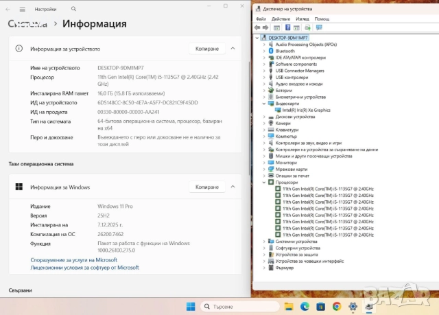Screen dimensions: 439x315
Task: Select the first i5-1135G7 processor entry
Action: tap(328, 189)
